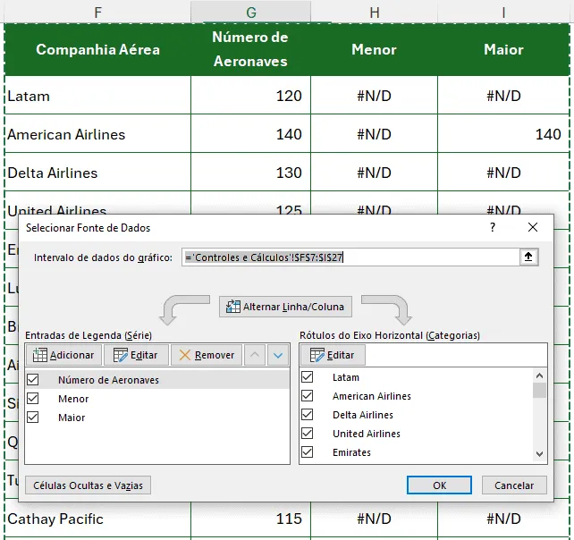Click the Número de Aeronaves header cell
This screenshot has width=574, height=540.
[x=250, y=49]
